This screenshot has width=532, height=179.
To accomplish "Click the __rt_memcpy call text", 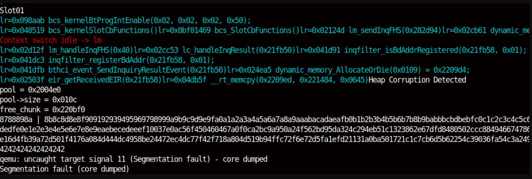I will click(x=290, y=80).
